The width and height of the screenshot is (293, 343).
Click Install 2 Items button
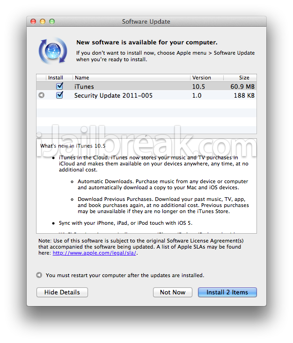[227, 292]
